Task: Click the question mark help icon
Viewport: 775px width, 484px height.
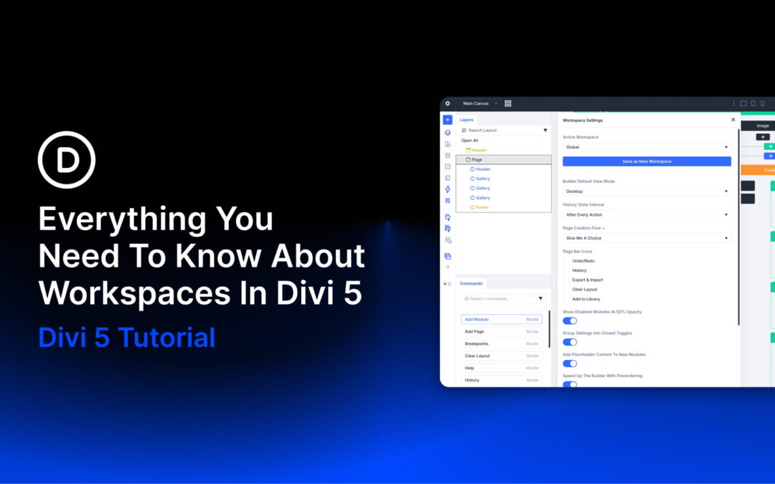Action: [447, 267]
